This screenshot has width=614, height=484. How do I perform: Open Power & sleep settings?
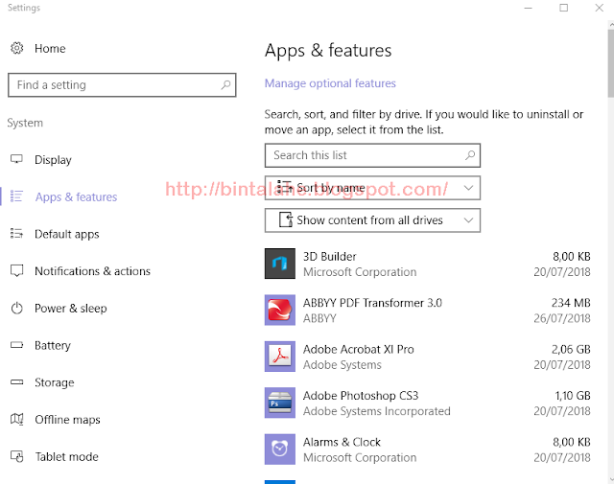[x=70, y=309]
